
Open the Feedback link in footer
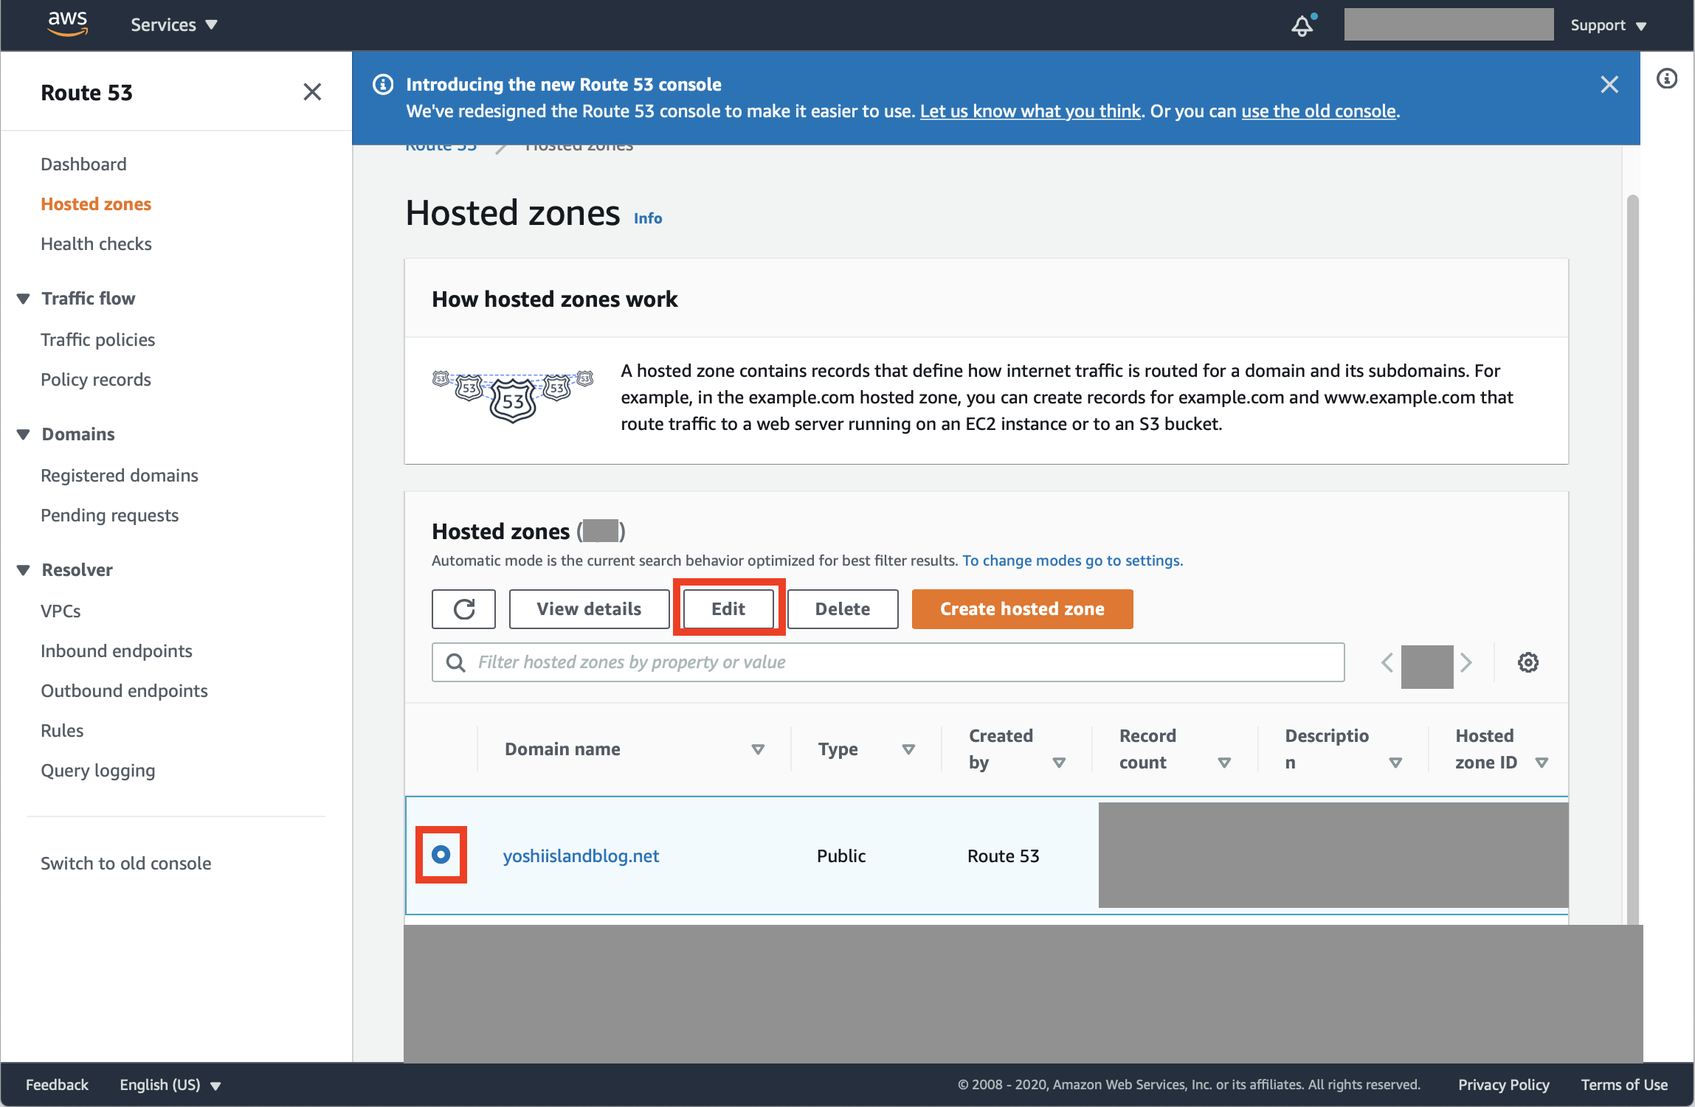(57, 1085)
